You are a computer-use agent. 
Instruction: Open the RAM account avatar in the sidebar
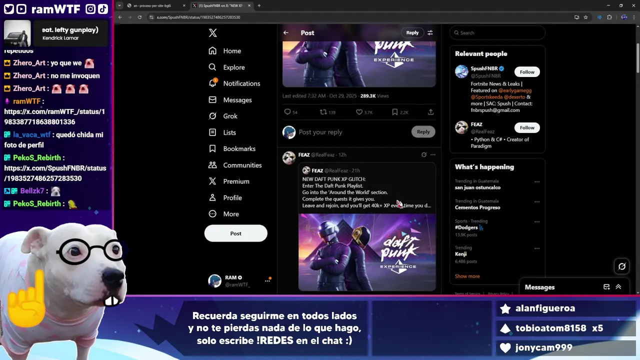[x=214, y=281]
